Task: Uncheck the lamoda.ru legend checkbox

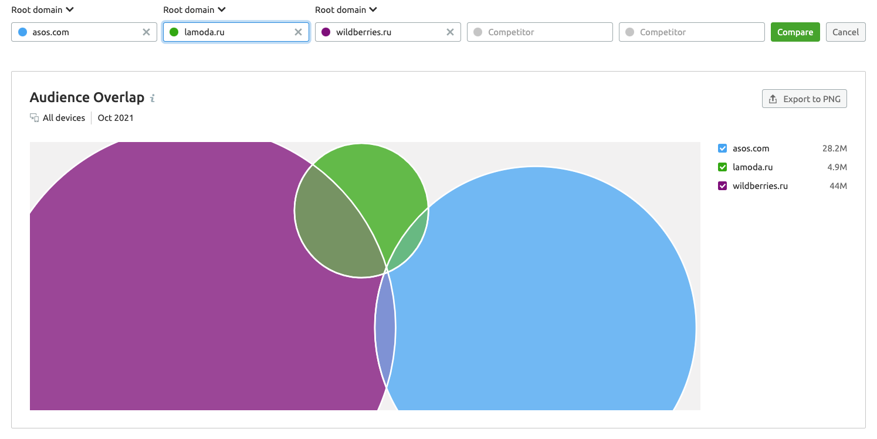Action: click(723, 167)
